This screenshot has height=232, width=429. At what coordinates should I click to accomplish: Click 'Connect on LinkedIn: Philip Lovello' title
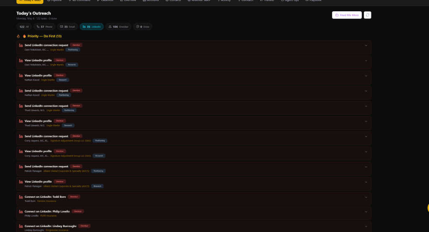coord(47,212)
